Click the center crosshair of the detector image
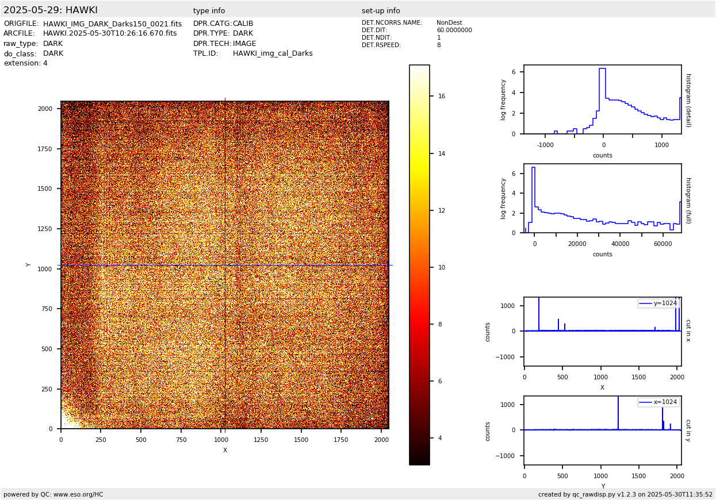The height and width of the screenshot is (500, 716). pos(225,265)
